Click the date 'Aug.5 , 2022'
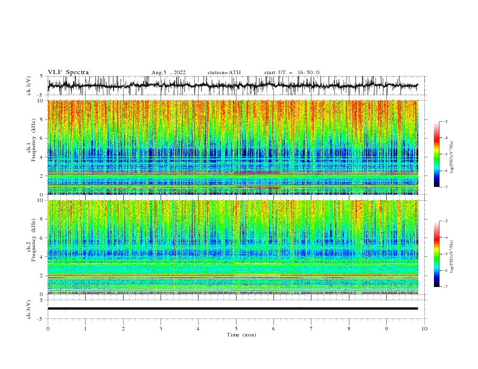478x369 pixels. pyautogui.click(x=168, y=72)
